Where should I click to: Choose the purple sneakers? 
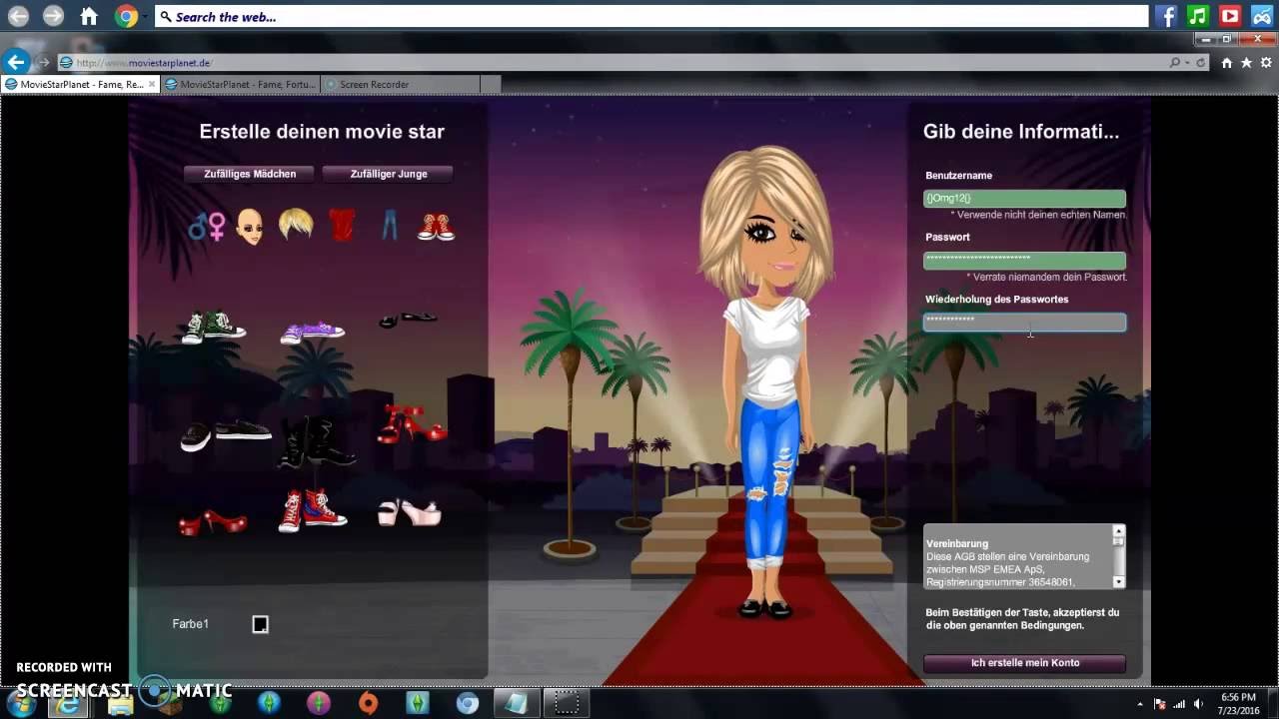(x=312, y=333)
